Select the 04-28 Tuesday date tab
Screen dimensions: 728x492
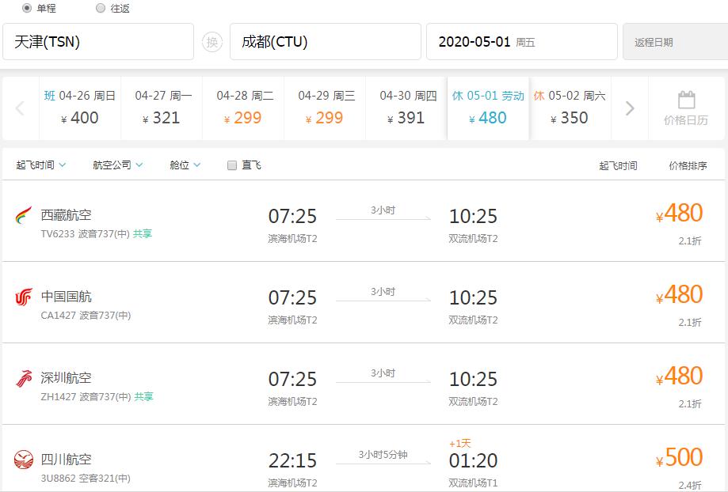(x=245, y=108)
